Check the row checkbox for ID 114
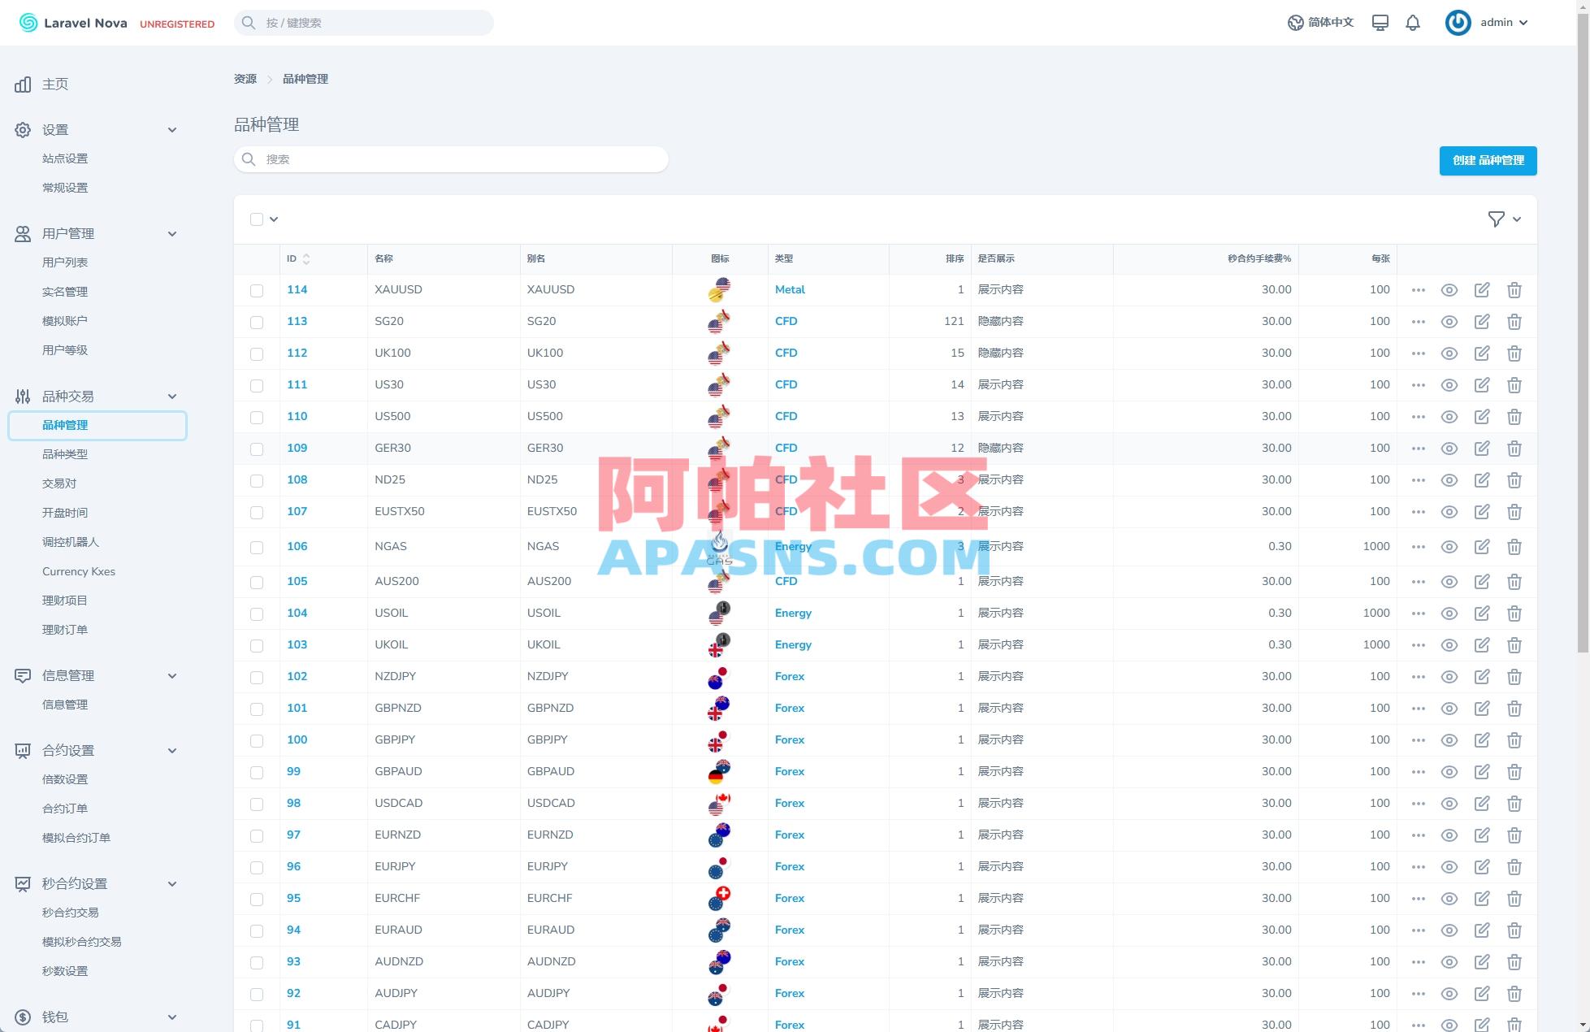The height and width of the screenshot is (1032, 1590). [257, 290]
